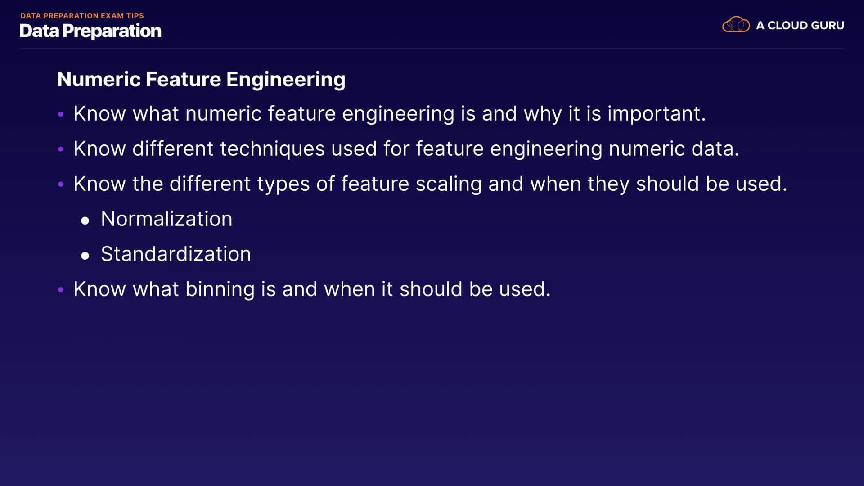
Task: Click the word "important" in the first bullet
Action: pyautogui.click(x=656, y=113)
